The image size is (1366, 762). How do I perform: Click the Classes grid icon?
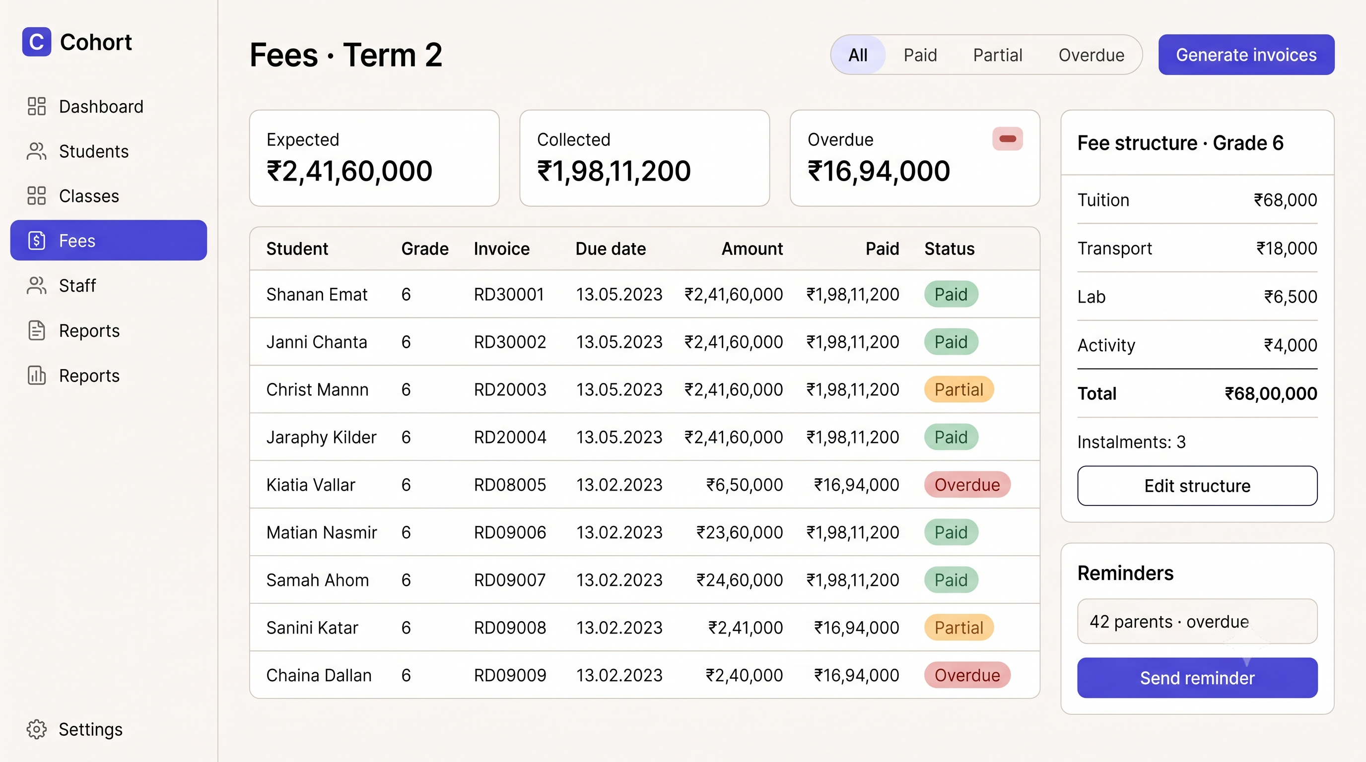point(37,195)
